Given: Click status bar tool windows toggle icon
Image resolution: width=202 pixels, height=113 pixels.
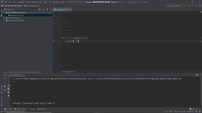Looking at the screenshot, I should point(2,112).
